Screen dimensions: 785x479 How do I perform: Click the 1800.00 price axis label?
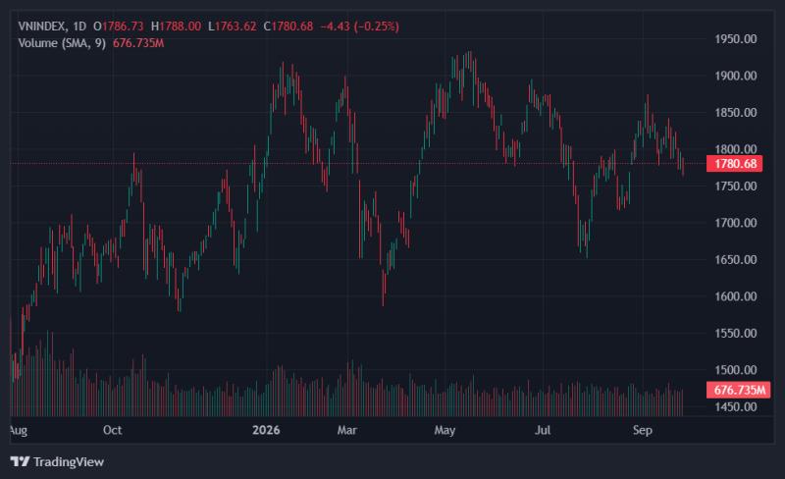coord(735,149)
